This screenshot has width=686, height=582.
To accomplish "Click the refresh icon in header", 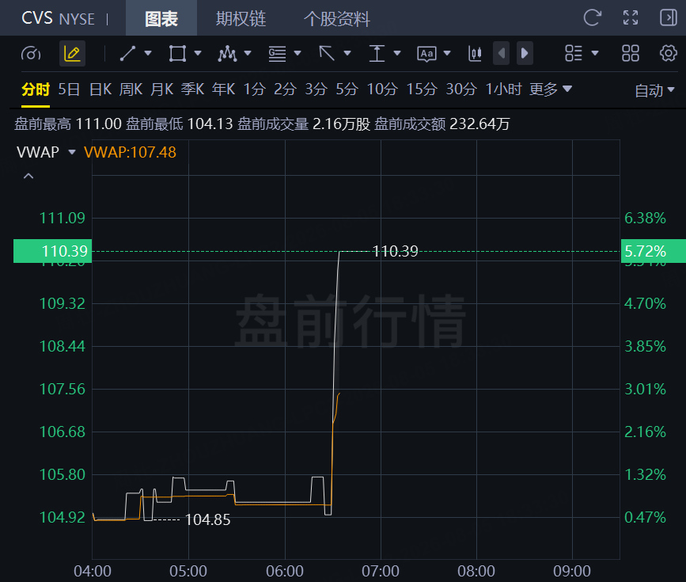I will pyautogui.click(x=593, y=18).
